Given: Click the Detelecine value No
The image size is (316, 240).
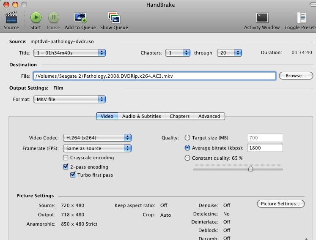Looking at the screenshot, I should click(x=226, y=214).
